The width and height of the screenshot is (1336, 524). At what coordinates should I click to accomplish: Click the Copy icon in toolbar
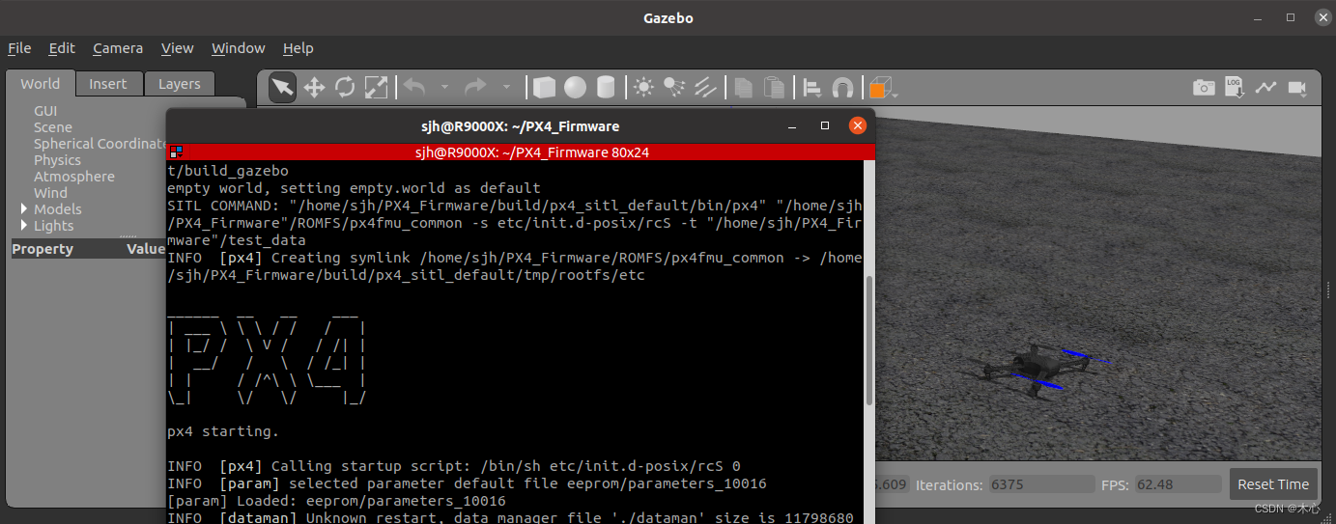tap(743, 88)
